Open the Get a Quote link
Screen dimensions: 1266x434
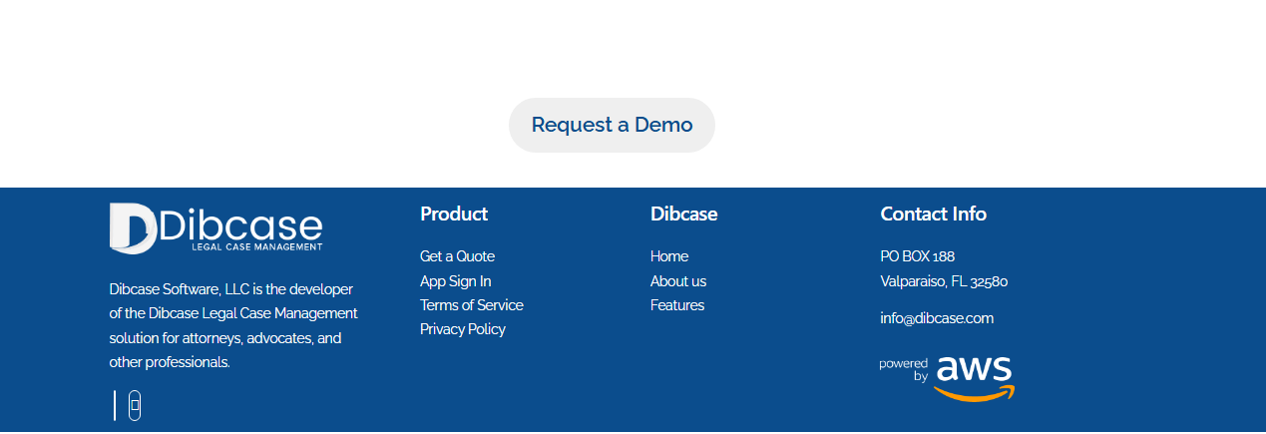[457, 256]
